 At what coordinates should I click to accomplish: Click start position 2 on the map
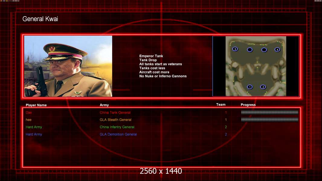(x=263, y=87)
